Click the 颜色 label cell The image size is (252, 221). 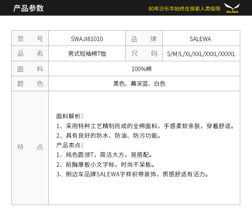coord(30,84)
